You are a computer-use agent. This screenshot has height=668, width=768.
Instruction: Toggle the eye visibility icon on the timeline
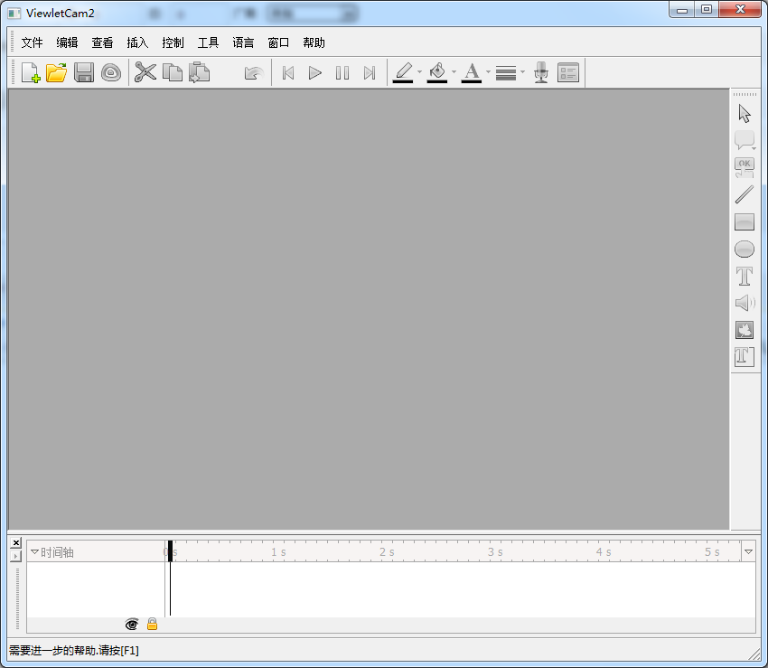(132, 625)
